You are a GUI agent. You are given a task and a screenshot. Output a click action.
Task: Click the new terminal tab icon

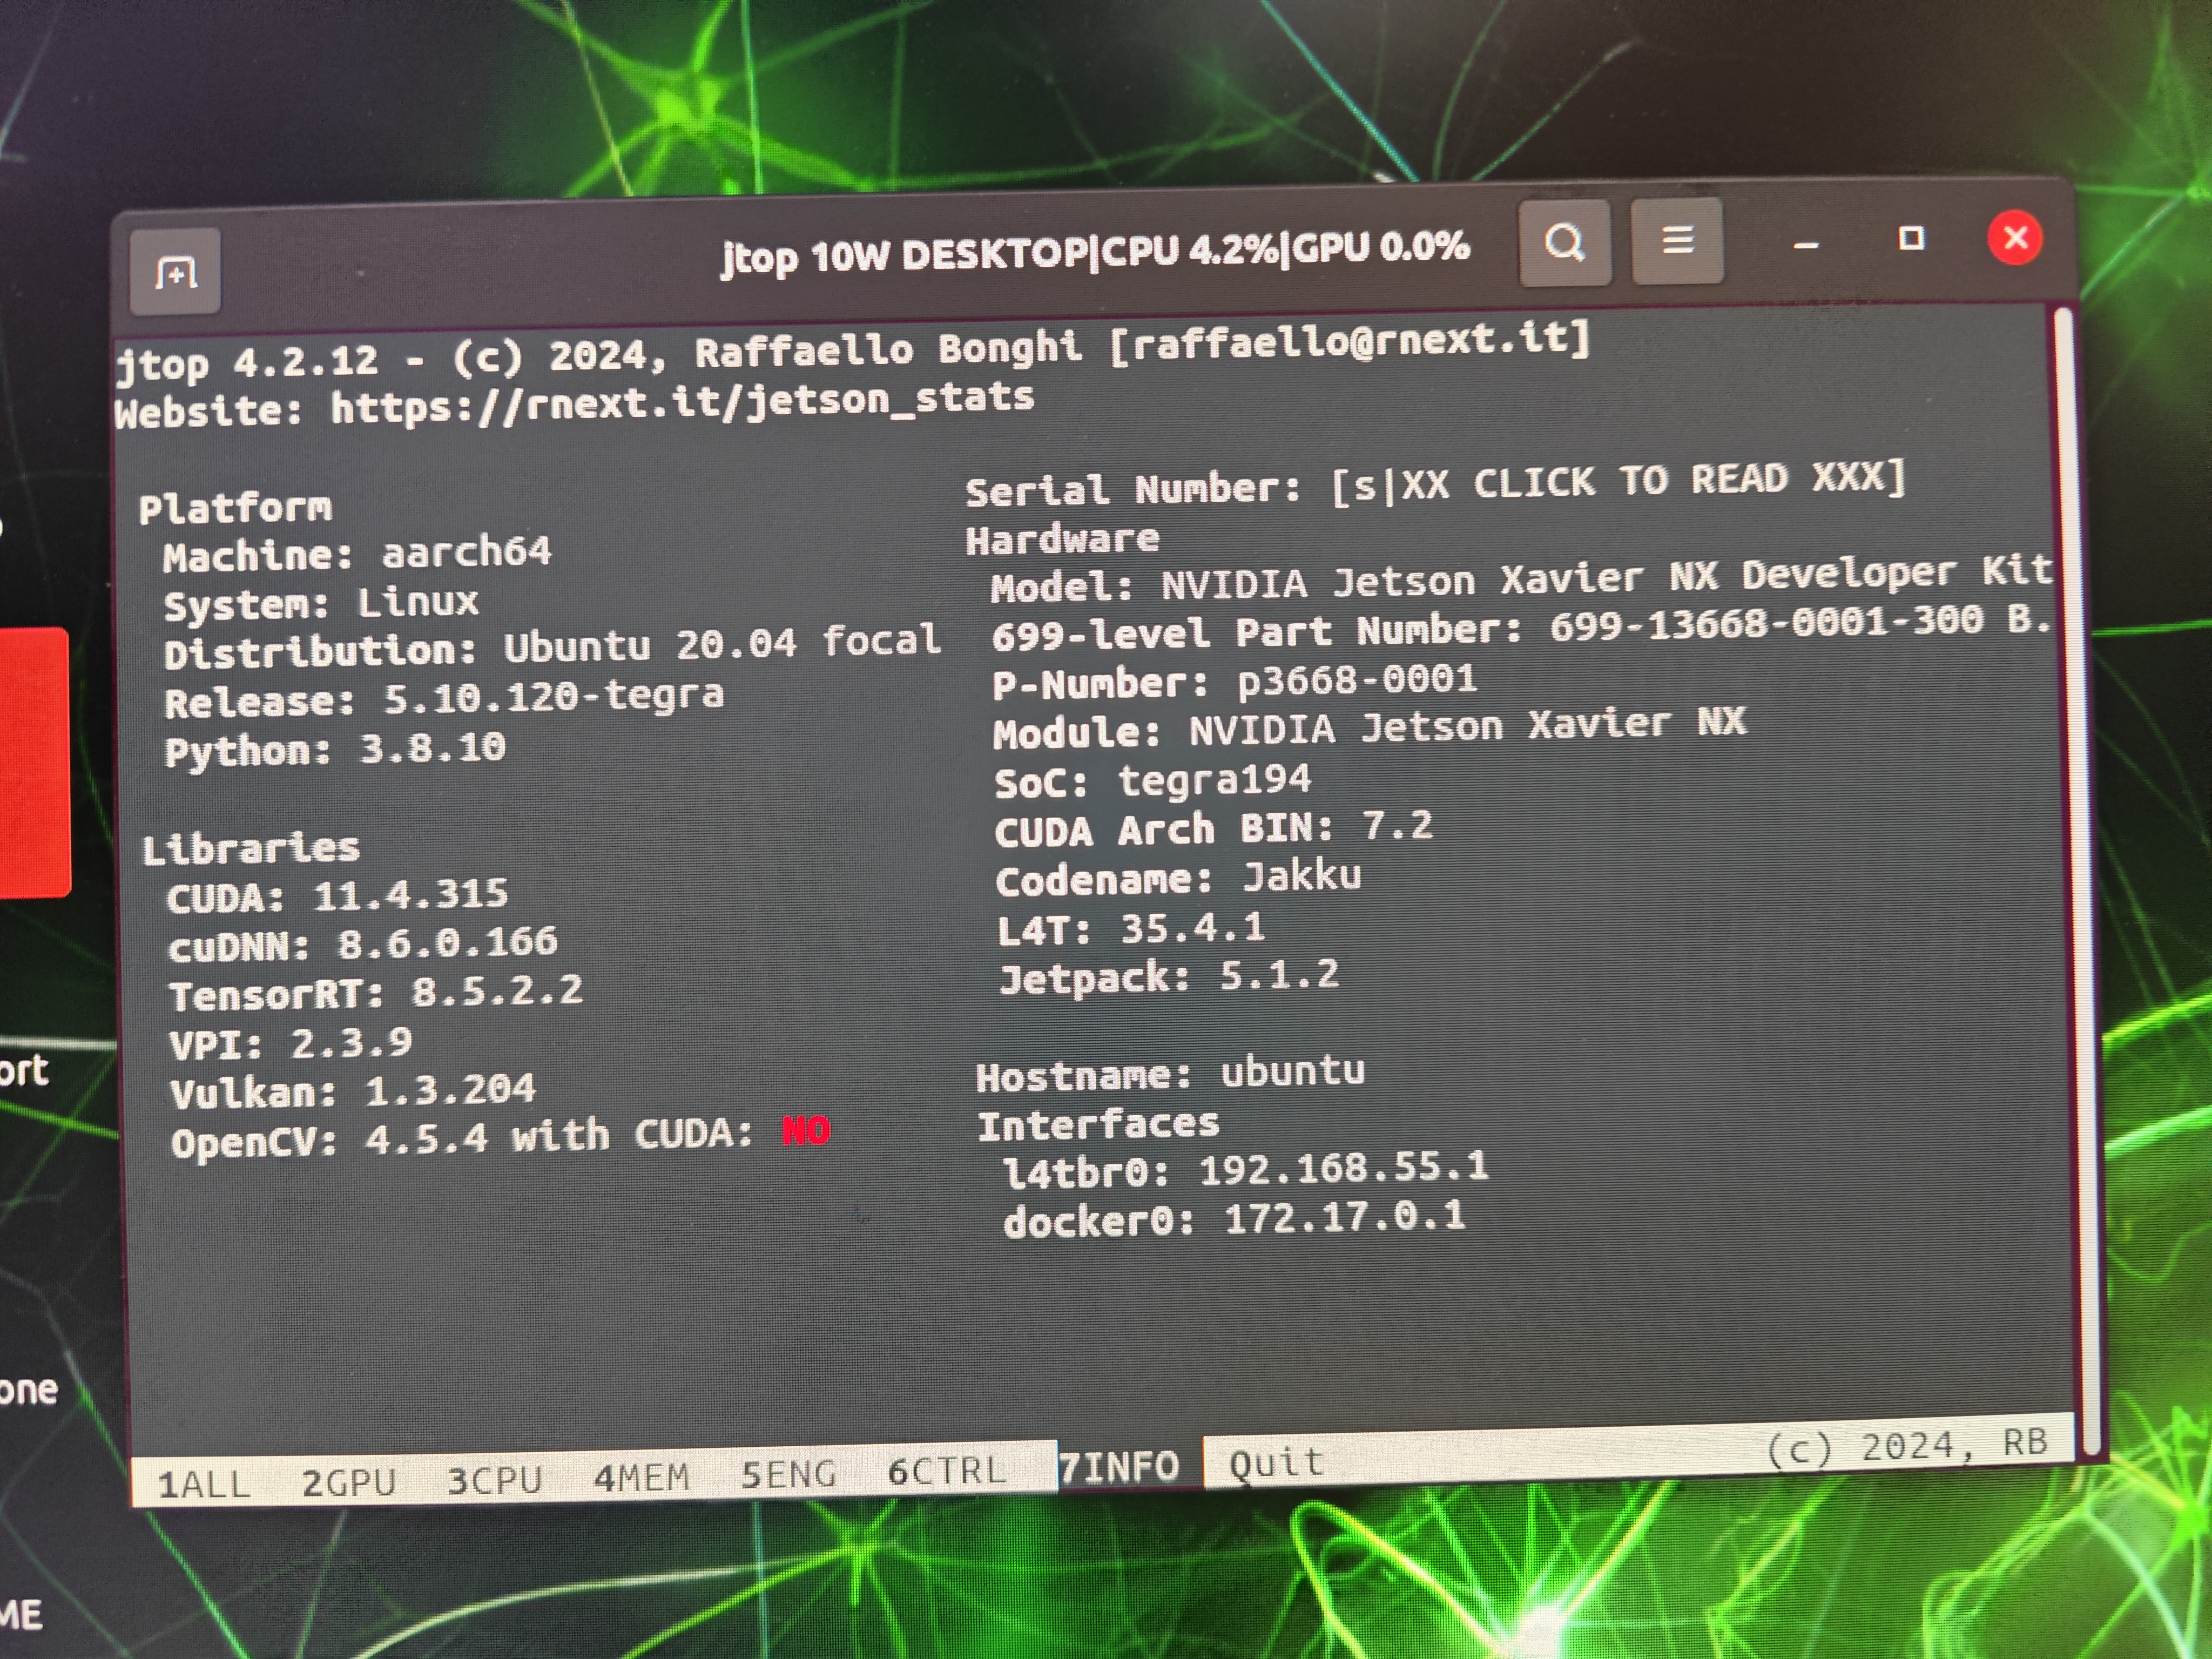[175, 272]
